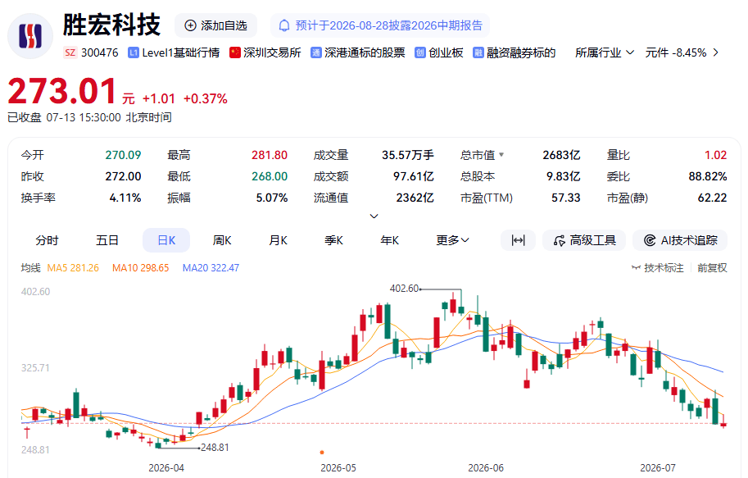Screen dimensions: 748x478
Task: Click the stock code 300476
Action: [100, 52]
